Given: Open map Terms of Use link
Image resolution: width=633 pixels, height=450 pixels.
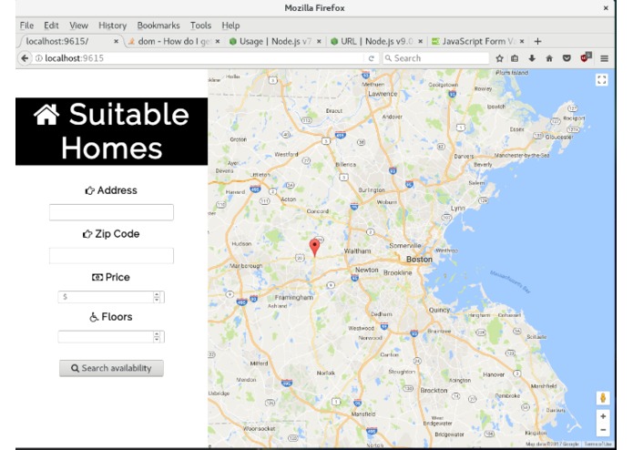Looking at the screenshot, I should click(x=597, y=444).
